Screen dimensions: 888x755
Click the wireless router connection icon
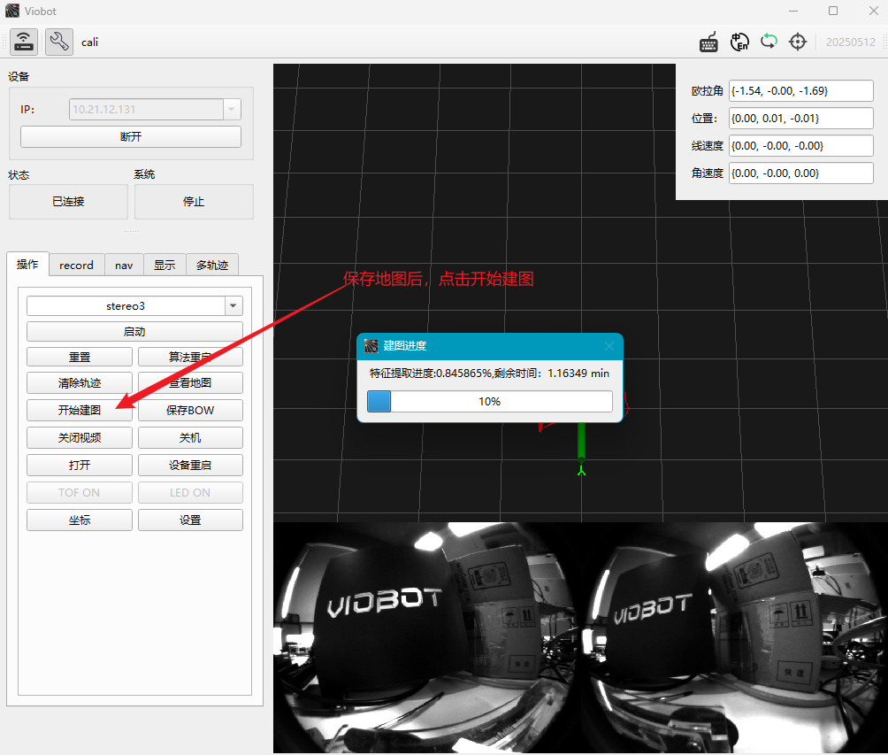[x=24, y=42]
